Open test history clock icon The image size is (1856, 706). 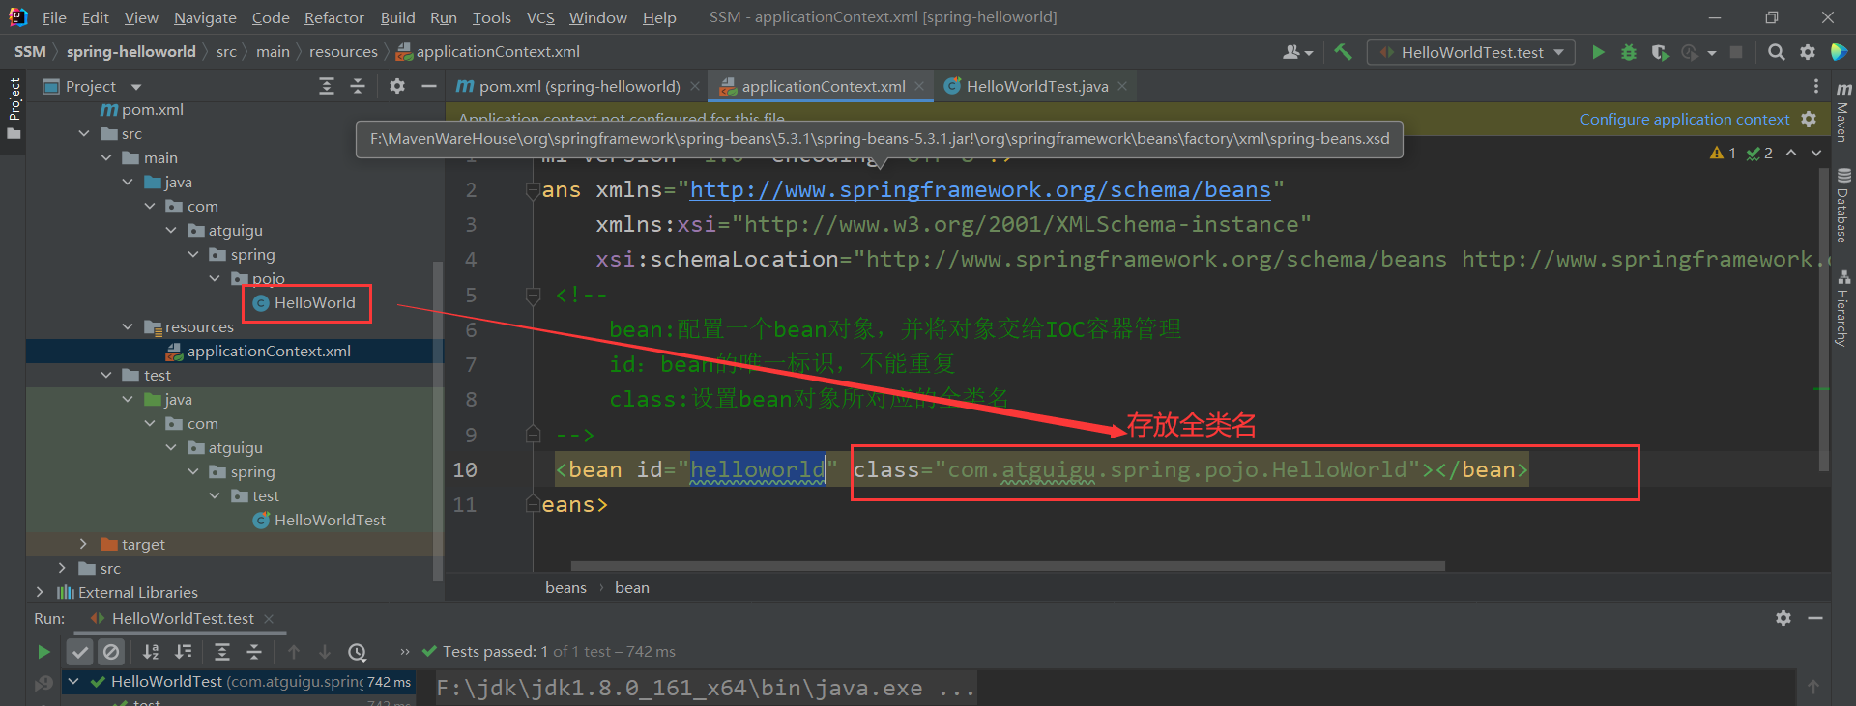[x=357, y=652]
